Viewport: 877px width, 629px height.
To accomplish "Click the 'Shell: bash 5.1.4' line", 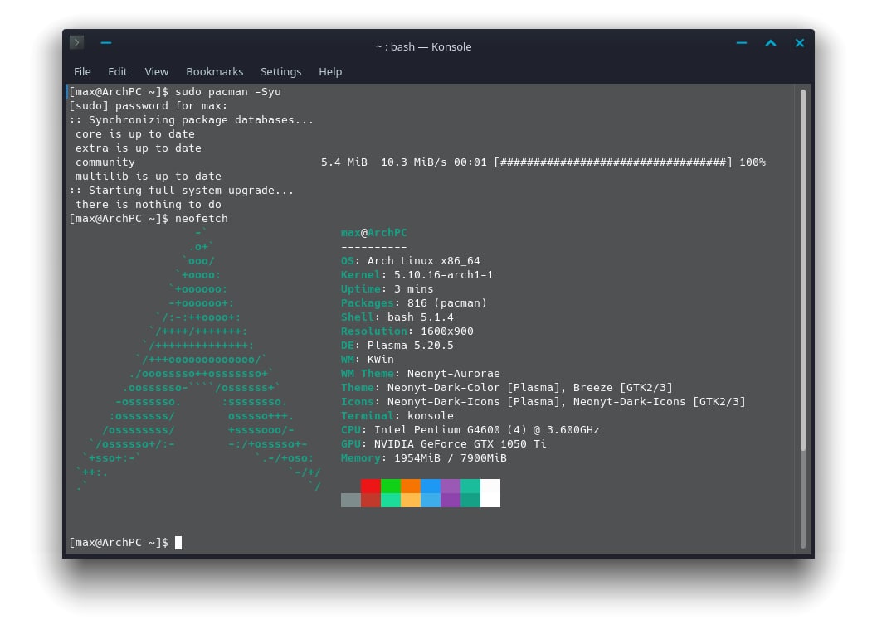I will (x=397, y=317).
